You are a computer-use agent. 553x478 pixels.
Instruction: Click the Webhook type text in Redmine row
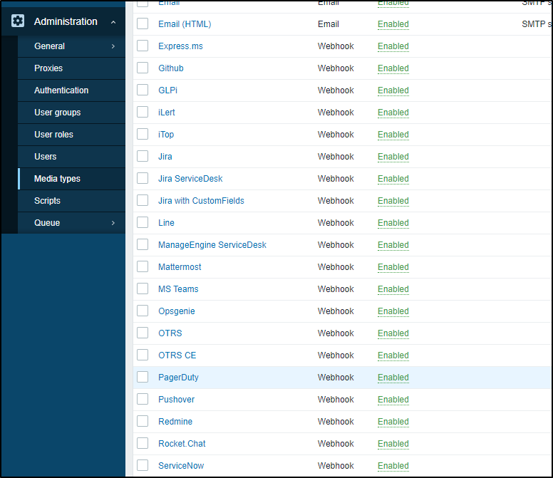(336, 422)
